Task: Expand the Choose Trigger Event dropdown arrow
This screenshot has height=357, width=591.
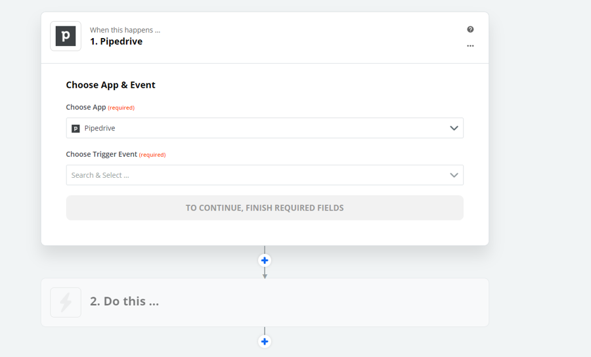Action: (x=454, y=175)
